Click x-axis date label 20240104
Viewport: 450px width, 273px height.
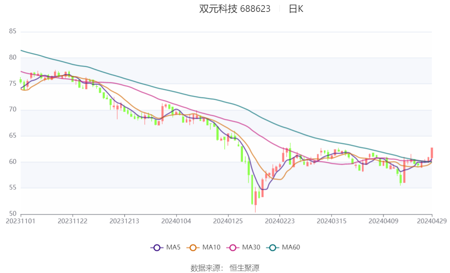[176, 221]
